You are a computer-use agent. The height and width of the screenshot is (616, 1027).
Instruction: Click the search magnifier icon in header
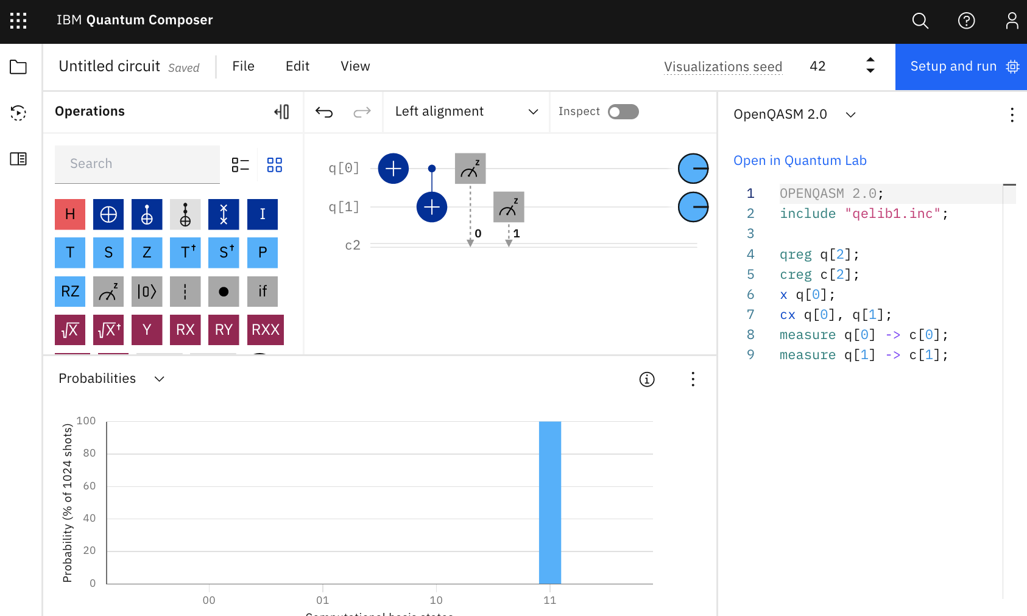(920, 21)
